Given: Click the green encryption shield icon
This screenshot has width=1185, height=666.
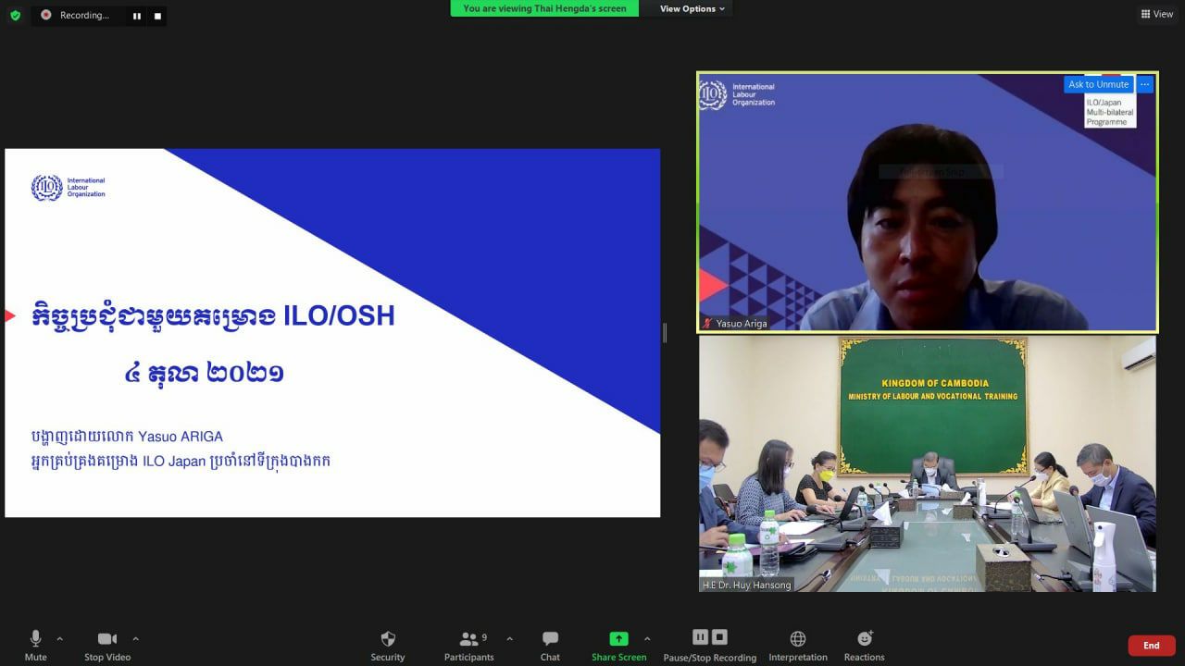Looking at the screenshot, I should click(15, 15).
